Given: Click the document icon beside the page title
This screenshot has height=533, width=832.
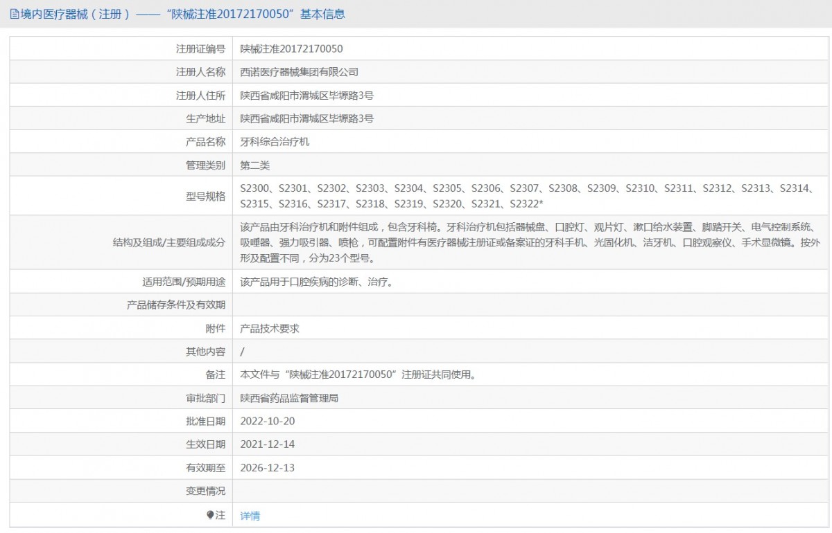Looking at the screenshot, I should pos(15,13).
